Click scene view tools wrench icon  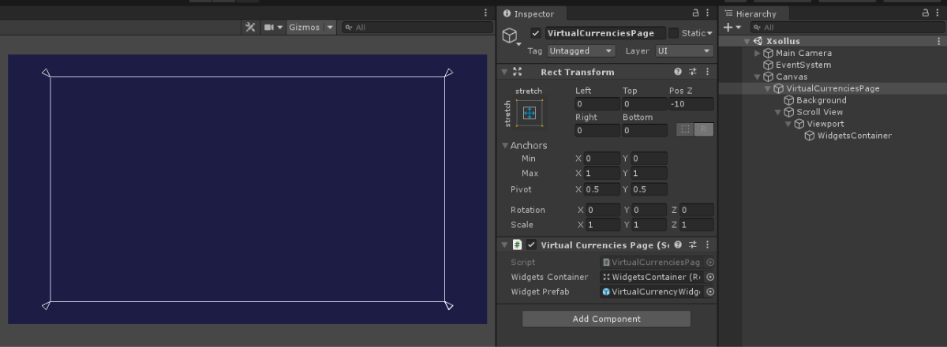pos(250,28)
